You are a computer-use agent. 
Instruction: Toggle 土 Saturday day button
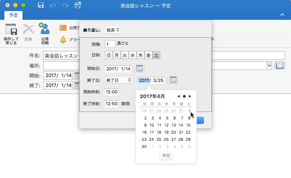point(156,55)
